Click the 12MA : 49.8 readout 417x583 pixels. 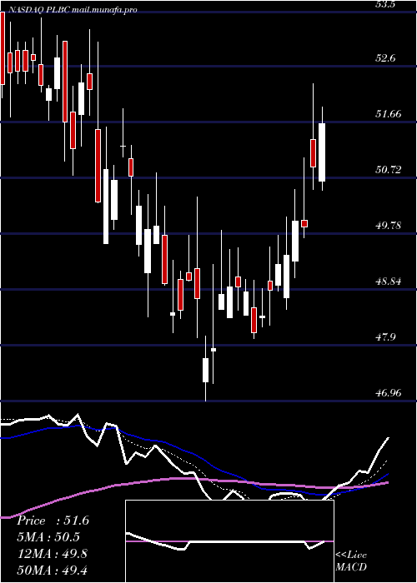[x=53, y=554]
